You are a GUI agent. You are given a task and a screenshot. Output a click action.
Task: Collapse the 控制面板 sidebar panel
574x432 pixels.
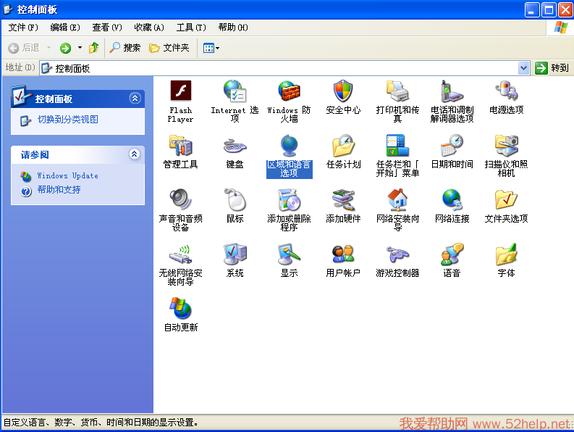tap(135, 98)
